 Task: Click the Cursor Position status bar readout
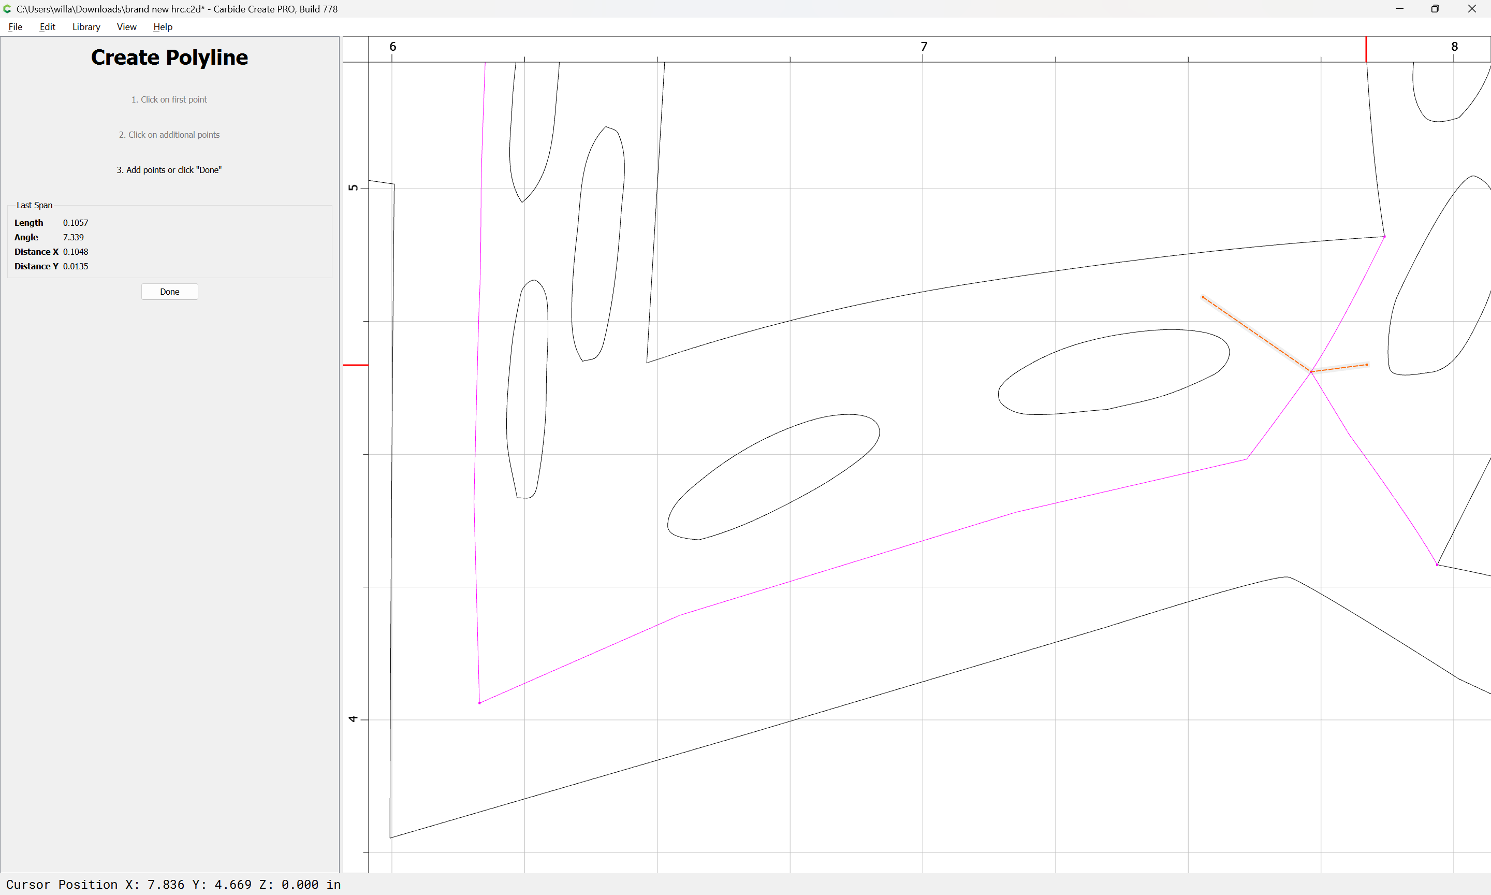173,884
